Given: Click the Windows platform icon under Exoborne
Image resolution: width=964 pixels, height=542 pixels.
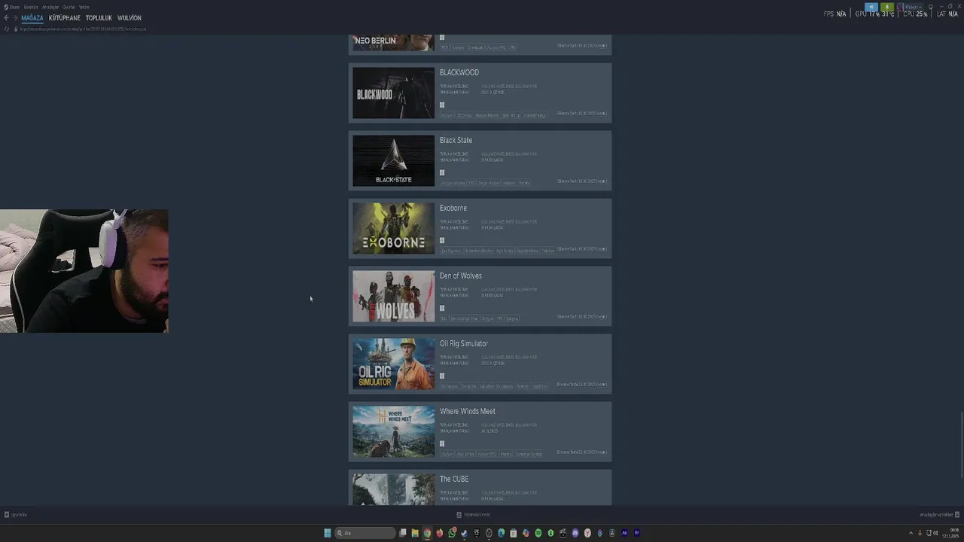Looking at the screenshot, I should [442, 240].
